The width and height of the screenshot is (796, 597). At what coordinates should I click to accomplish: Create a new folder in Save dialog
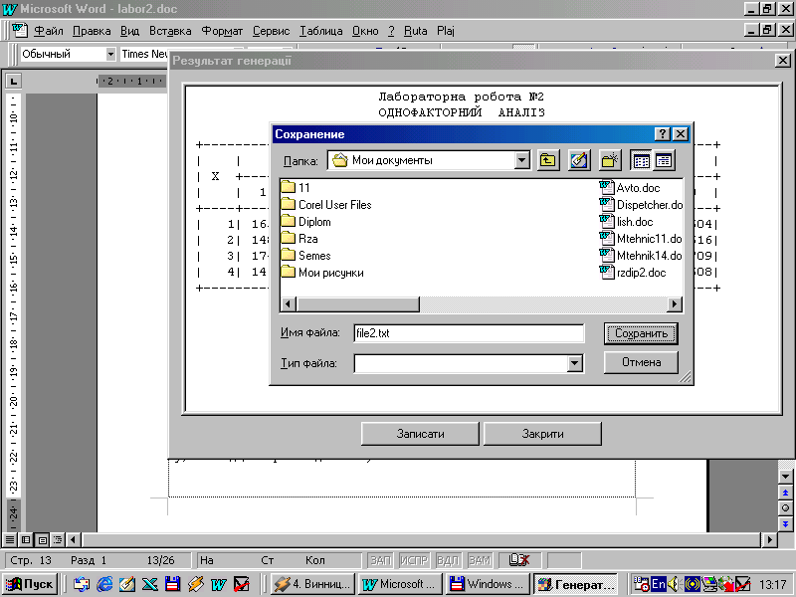tap(609, 161)
